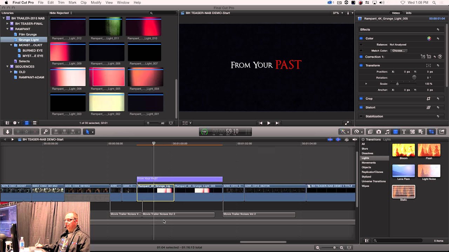This screenshot has height=252, width=449.
Task: Select the Dissolves transition category
Action: tap(368, 153)
